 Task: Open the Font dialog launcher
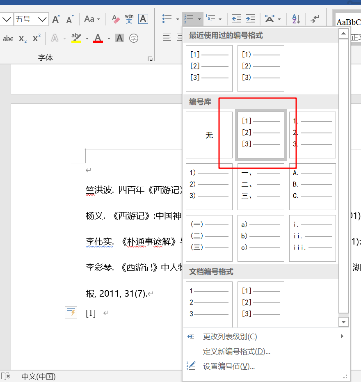pyautogui.click(x=150, y=59)
